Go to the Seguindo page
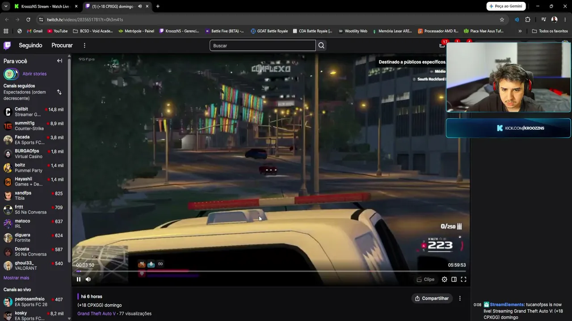This screenshot has width=572, height=321. coord(30,45)
